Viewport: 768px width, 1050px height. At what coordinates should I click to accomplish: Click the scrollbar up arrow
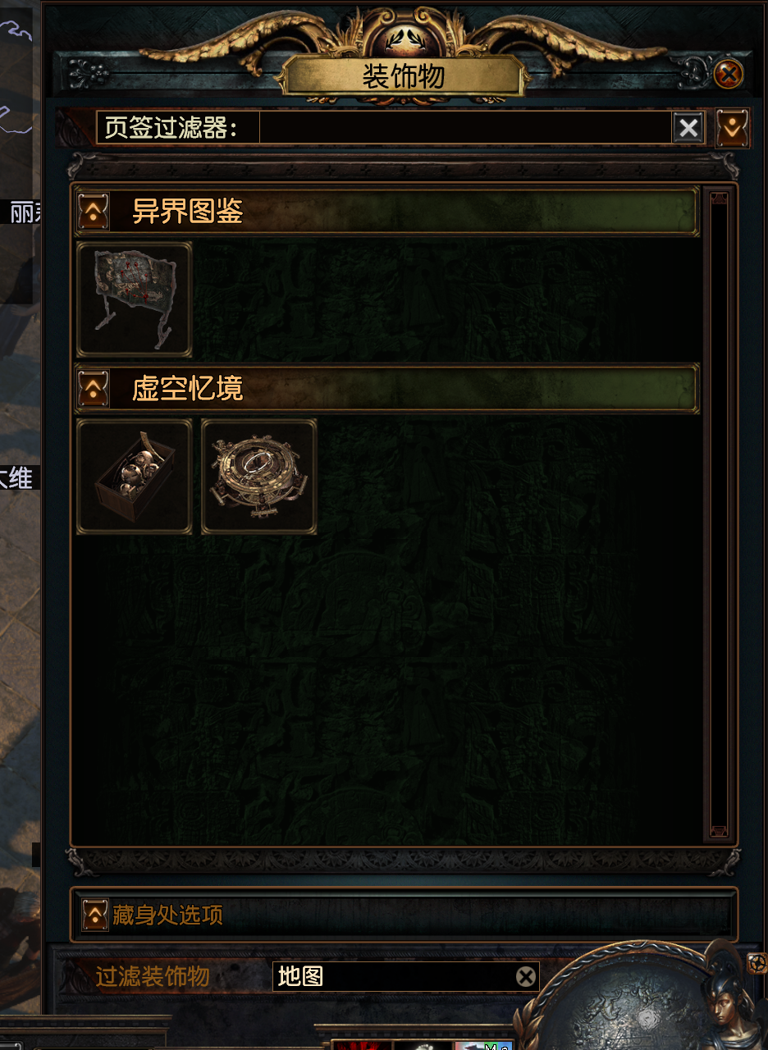(x=720, y=198)
